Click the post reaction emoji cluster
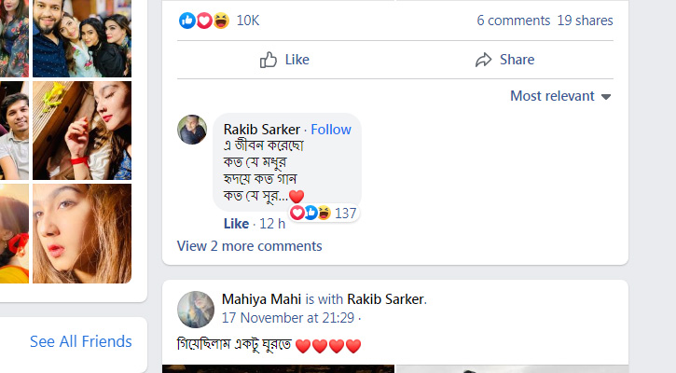 click(x=204, y=21)
